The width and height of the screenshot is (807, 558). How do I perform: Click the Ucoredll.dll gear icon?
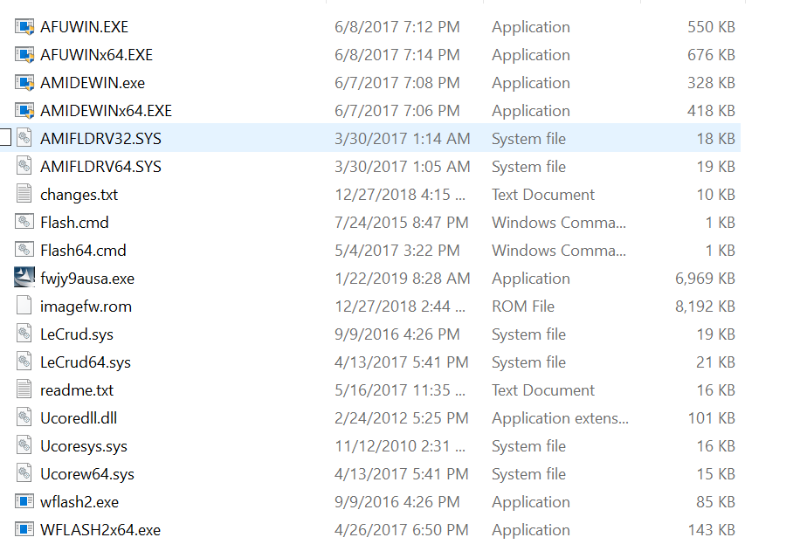pos(24,417)
